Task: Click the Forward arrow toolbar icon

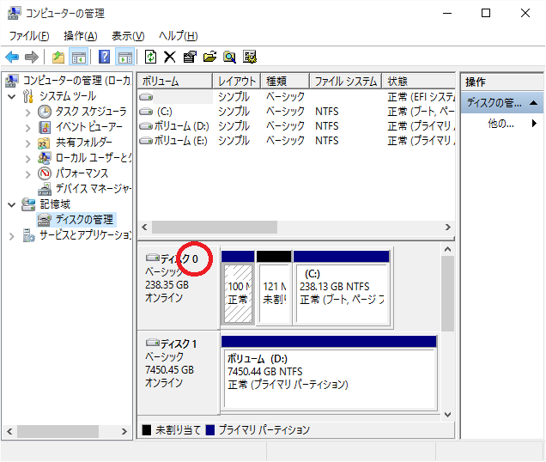Action: 32,57
